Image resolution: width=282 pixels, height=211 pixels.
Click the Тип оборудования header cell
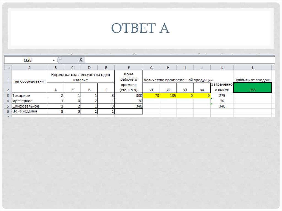(29, 81)
